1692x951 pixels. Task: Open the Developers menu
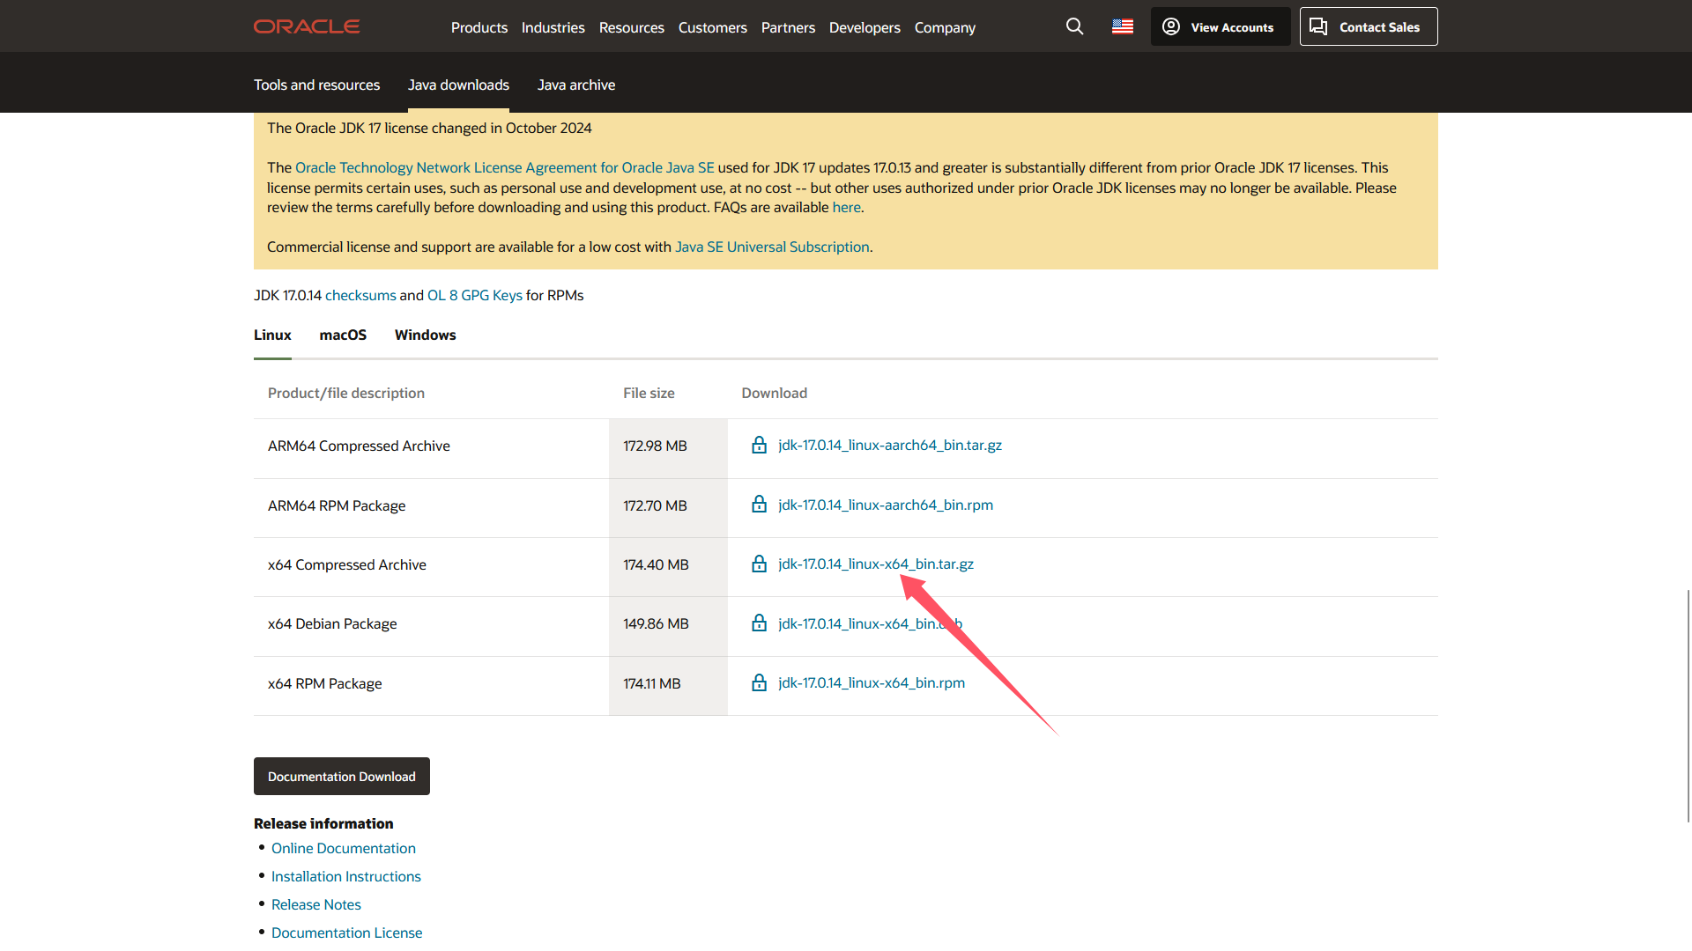[865, 27]
